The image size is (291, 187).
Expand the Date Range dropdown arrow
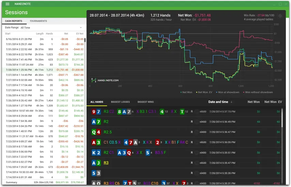click(81, 28)
